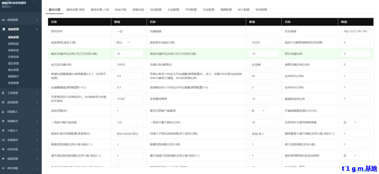Click the 游戏配置 grid icon
This screenshot has width=379, height=174.
tap(3, 102)
